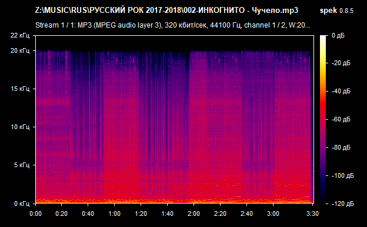Click the version number 0.8.5
Screen dimensions: 367x227
pos(346,11)
